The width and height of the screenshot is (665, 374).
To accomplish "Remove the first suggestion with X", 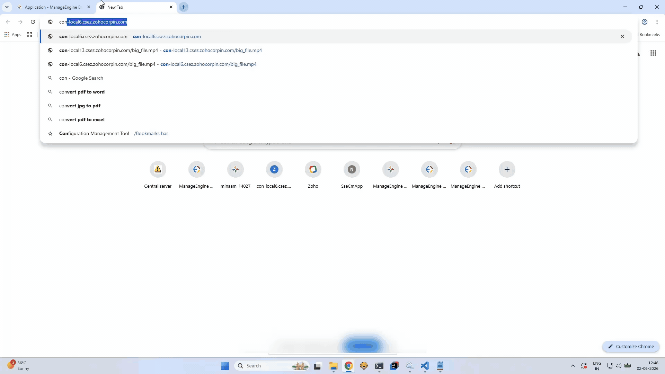I will [x=622, y=36].
